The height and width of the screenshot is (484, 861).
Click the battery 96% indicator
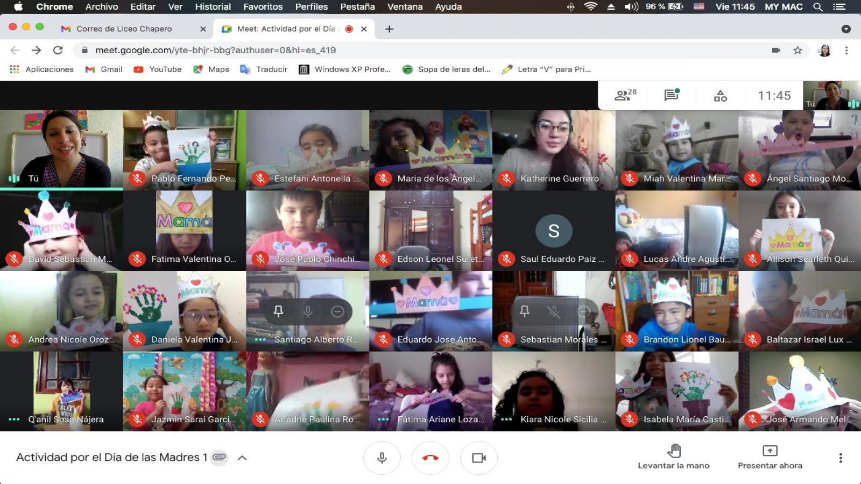(665, 6)
